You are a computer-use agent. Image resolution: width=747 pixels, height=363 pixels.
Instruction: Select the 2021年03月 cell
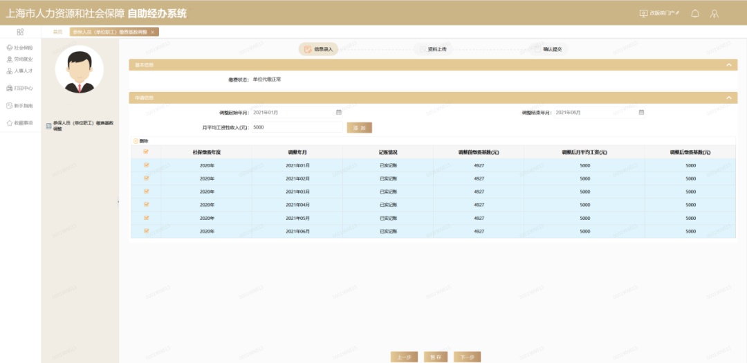point(297,192)
